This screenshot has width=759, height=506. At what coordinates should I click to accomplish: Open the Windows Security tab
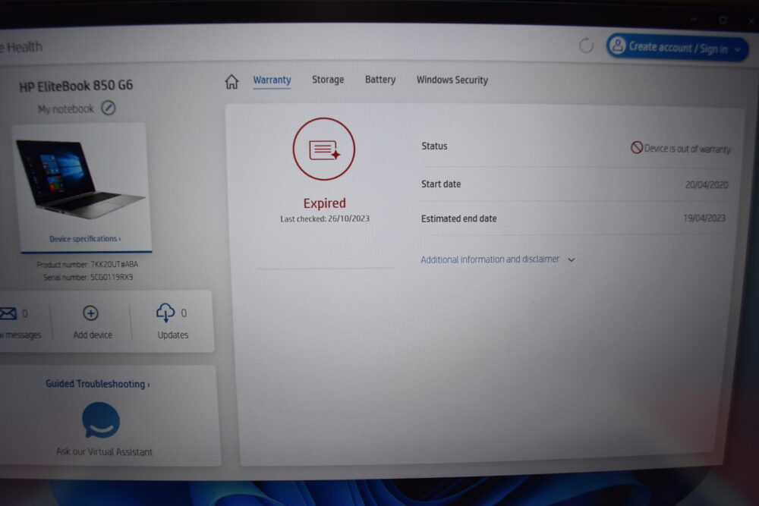452,80
